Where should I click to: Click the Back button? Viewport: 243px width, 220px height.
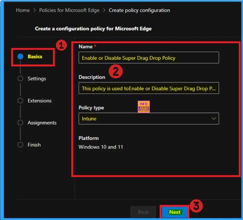click(143, 212)
